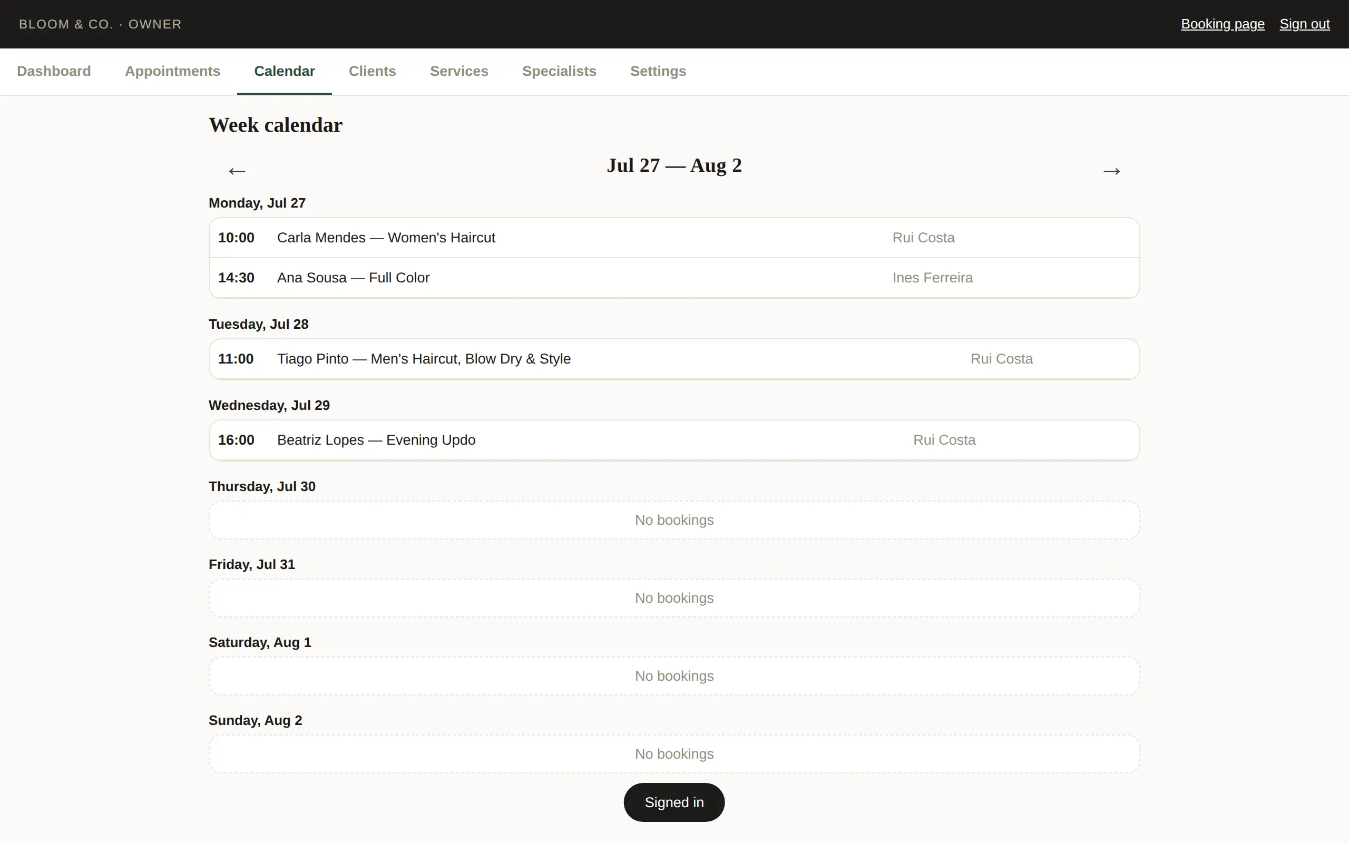Click the Friday, Jul 31 day heading
Screen dimensions: 1349x843
click(x=251, y=564)
